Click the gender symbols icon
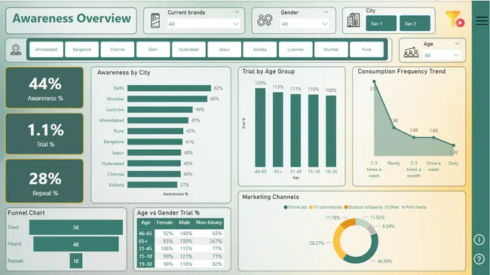Viewport: 490px width, 275px height. tap(265, 20)
